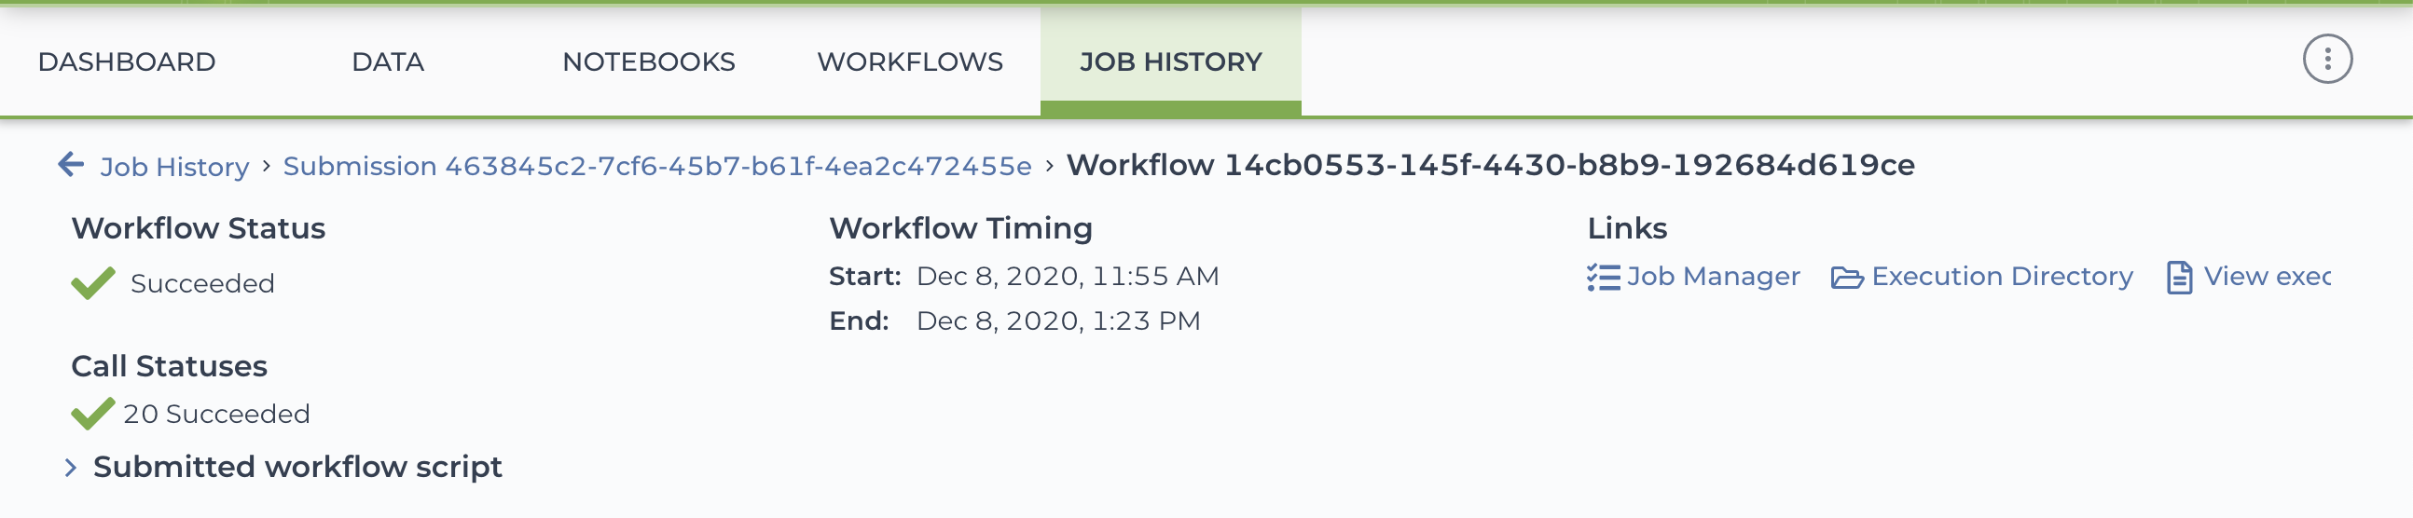This screenshot has height=518, width=2413.
Task: Go to the Notebooks tab
Action: [648, 61]
